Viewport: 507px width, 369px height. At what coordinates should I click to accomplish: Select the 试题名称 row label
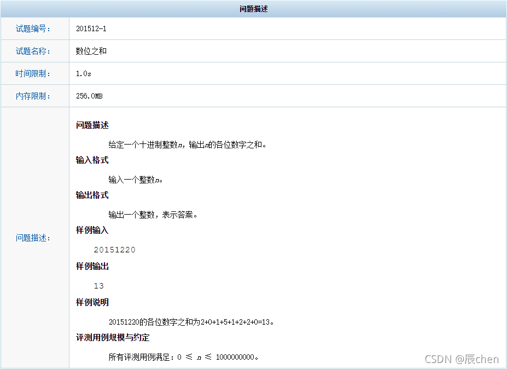coord(34,51)
